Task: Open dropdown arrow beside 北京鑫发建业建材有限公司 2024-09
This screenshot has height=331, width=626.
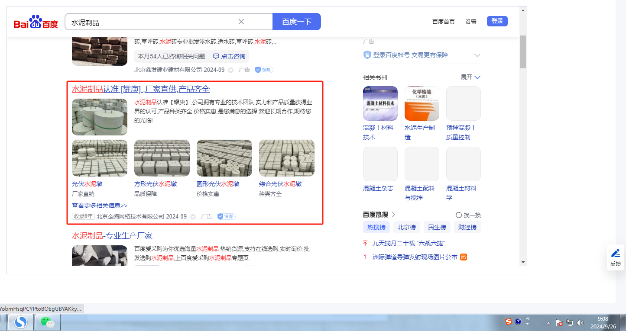Action: coord(231,70)
